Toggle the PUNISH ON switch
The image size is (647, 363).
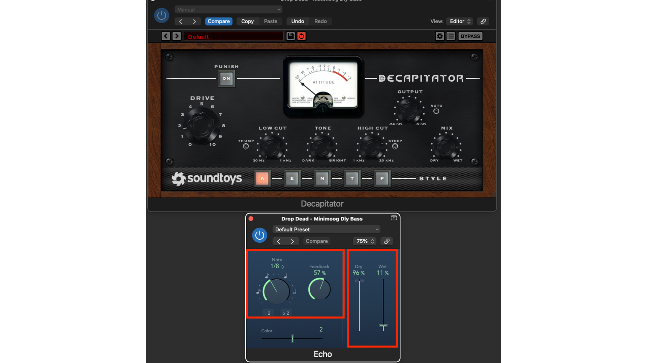pos(226,79)
